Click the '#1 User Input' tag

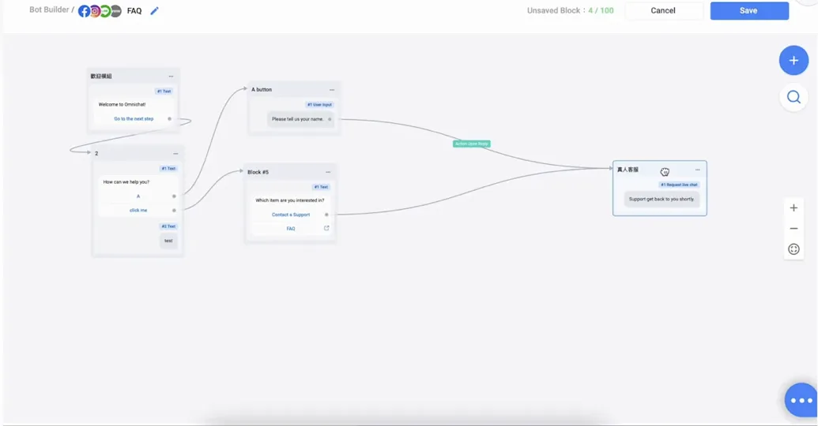(319, 105)
